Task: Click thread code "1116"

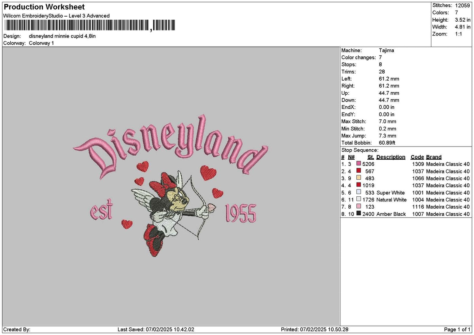Action: tap(418, 207)
